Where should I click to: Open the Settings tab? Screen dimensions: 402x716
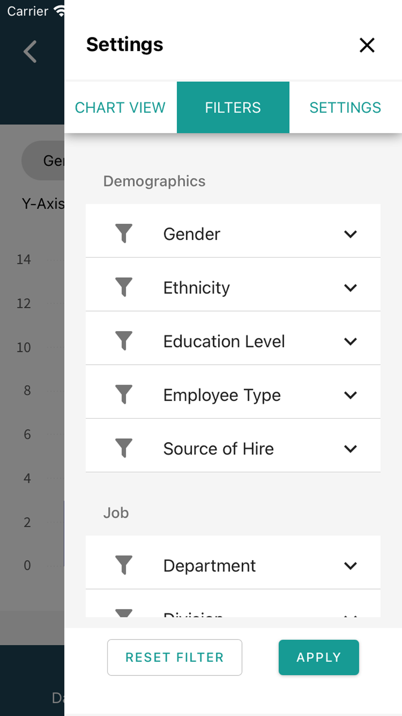[x=345, y=108]
